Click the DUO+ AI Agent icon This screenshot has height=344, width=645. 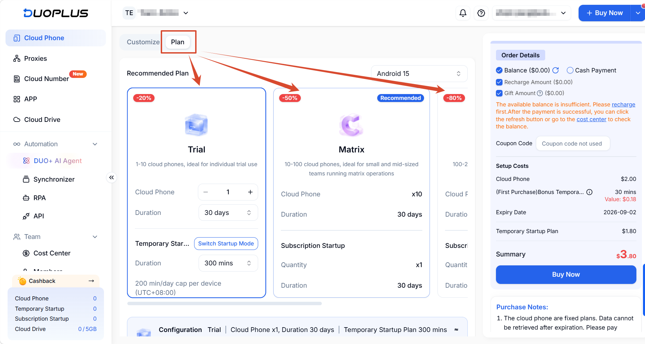pos(26,161)
